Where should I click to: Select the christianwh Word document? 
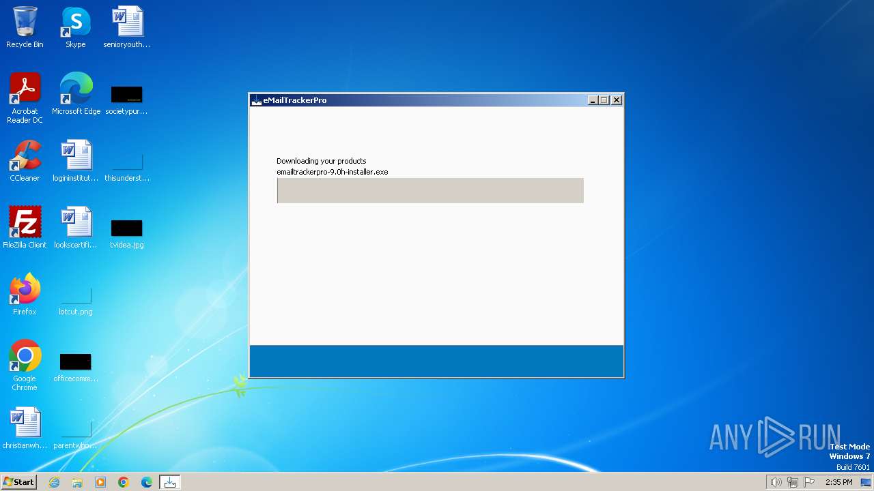25,428
